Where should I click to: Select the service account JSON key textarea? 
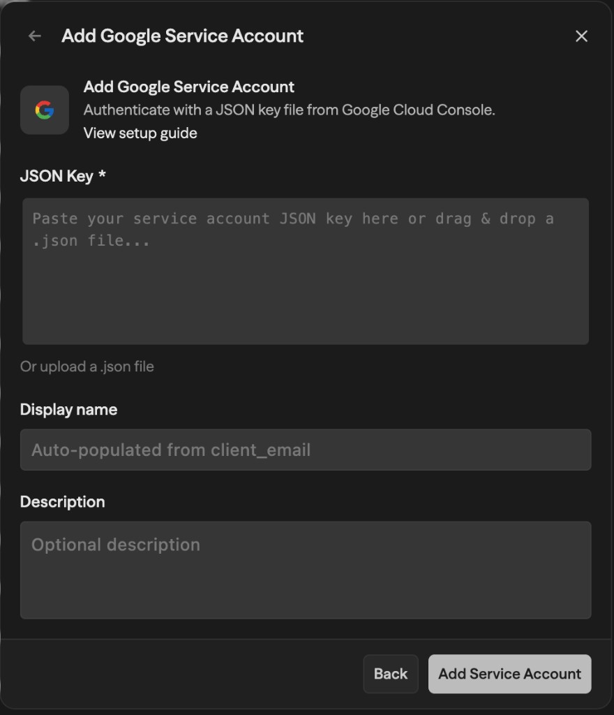click(x=306, y=271)
